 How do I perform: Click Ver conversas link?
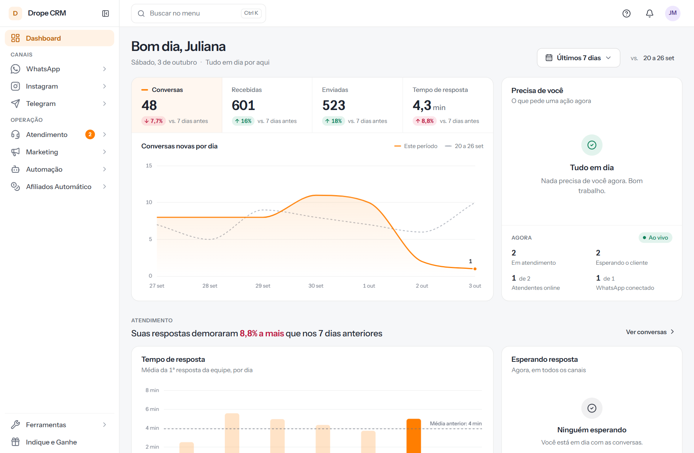650,332
